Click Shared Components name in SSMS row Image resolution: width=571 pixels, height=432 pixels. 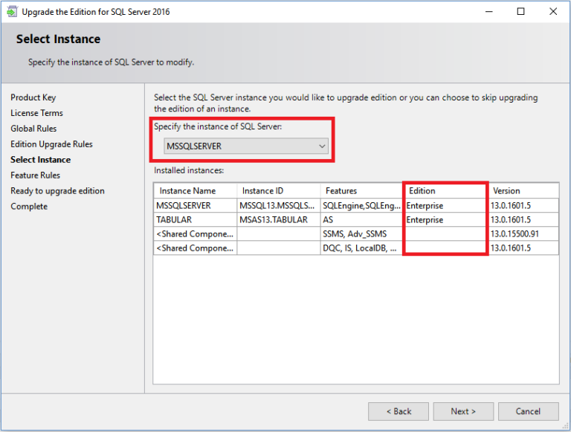click(196, 234)
